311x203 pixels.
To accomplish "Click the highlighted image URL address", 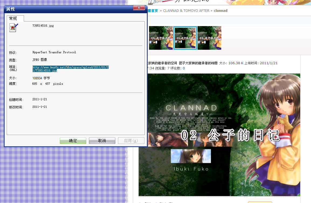I will pyautogui.click(x=70, y=69).
